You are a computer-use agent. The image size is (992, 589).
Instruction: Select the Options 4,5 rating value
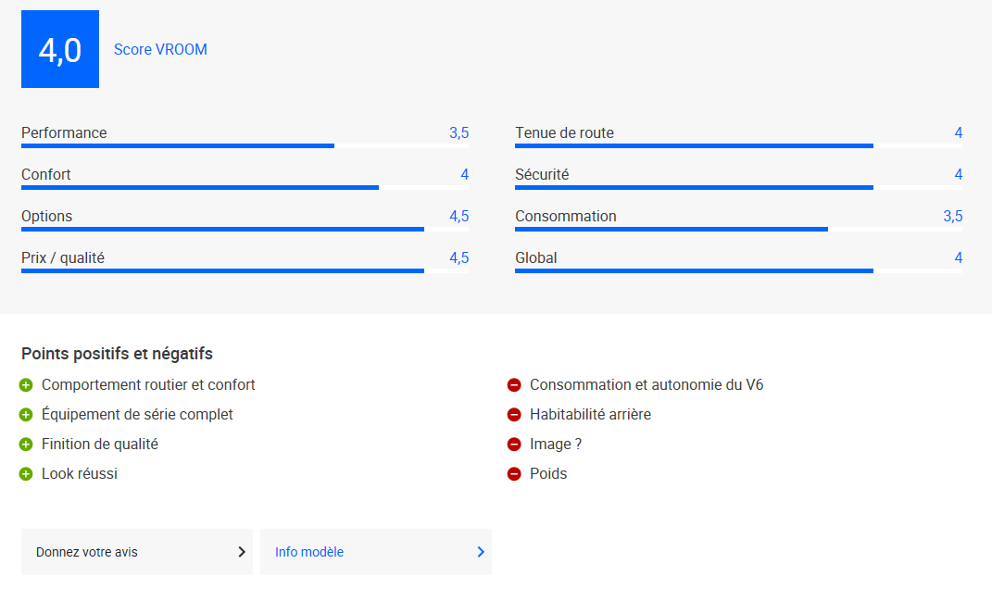459,217
